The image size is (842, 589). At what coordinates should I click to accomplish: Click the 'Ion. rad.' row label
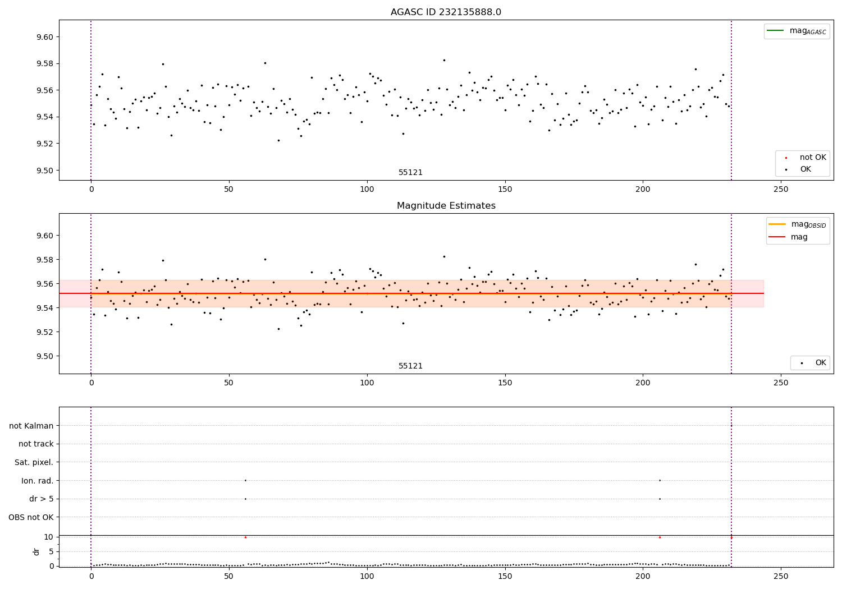point(38,481)
